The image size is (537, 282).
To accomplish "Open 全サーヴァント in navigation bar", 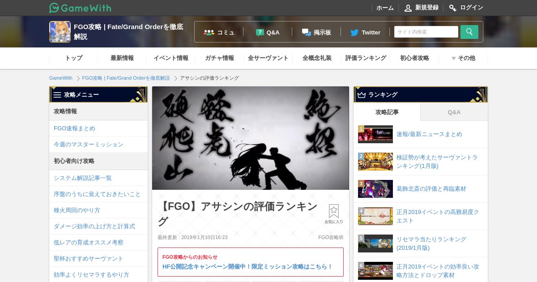I will point(268,58).
